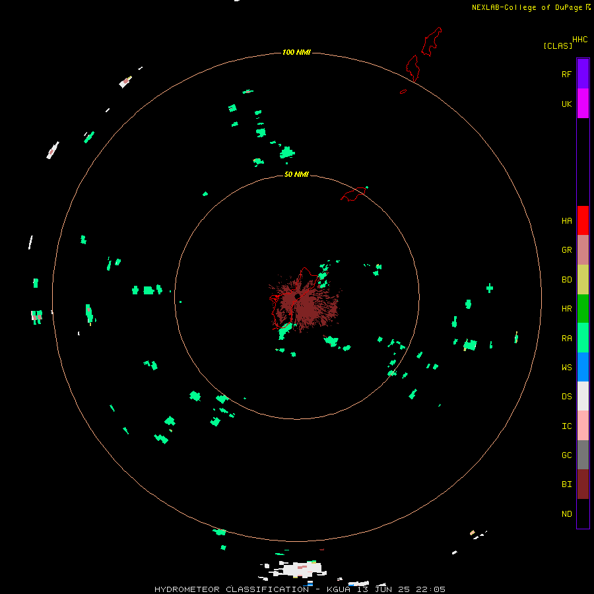This screenshot has width=594, height=594.
Task: Click the RF purple legend swatch
Action: click(x=583, y=74)
